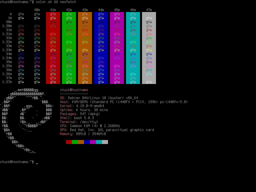The height and width of the screenshot is (192, 256).
Task: Select the cyan swatch in neofetch palette
Action: point(99,142)
